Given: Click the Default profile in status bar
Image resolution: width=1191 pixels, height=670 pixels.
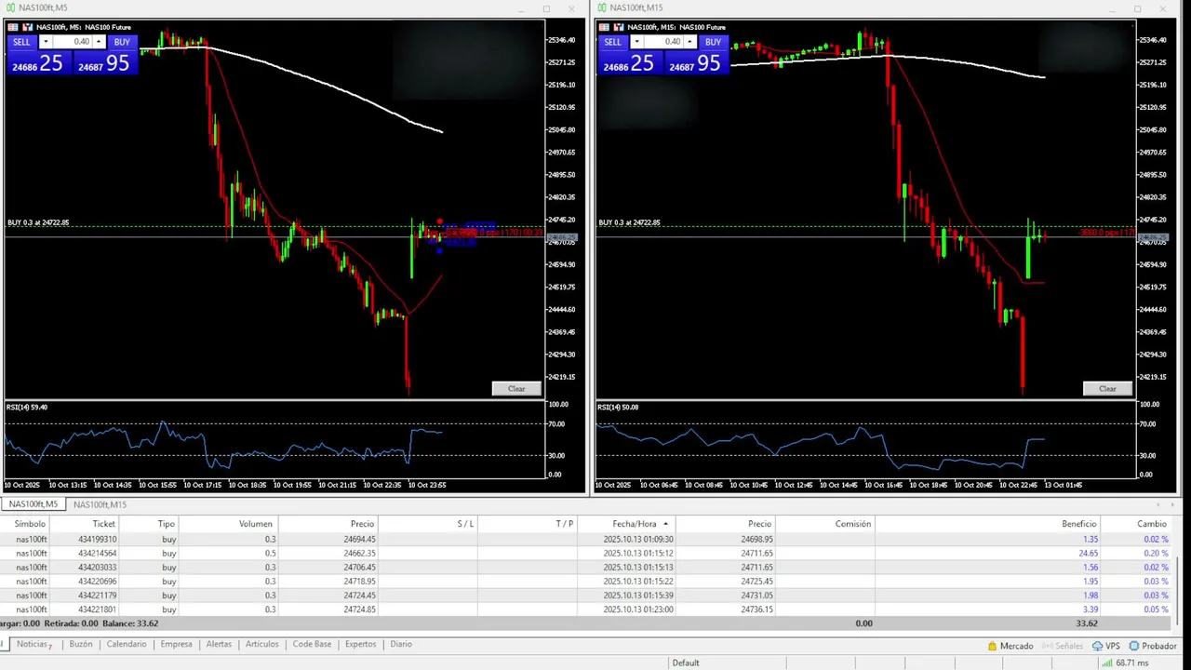Looking at the screenshot, I should pos(686,663).
